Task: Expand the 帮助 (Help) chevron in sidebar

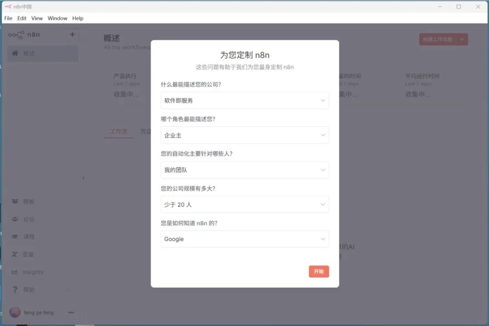Action: click(68, 289)
